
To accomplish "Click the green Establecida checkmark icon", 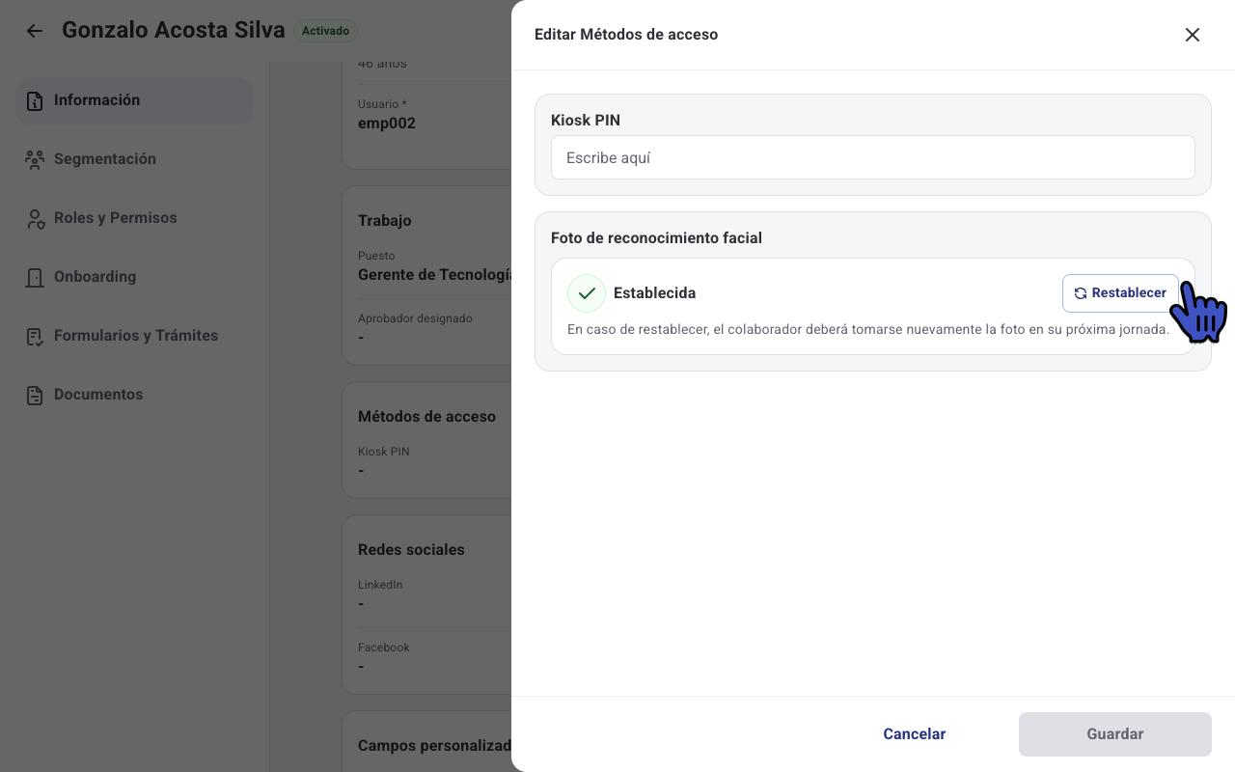I will pyautogui.click(x=587, y=293).
